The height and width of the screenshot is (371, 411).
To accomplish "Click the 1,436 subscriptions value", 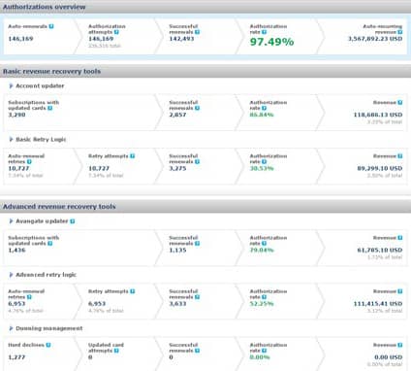I will click(x=16, y=250).
